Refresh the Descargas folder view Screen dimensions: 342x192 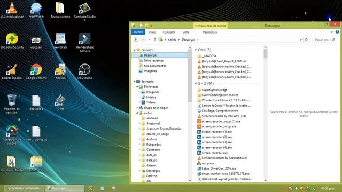pos(306,39)
